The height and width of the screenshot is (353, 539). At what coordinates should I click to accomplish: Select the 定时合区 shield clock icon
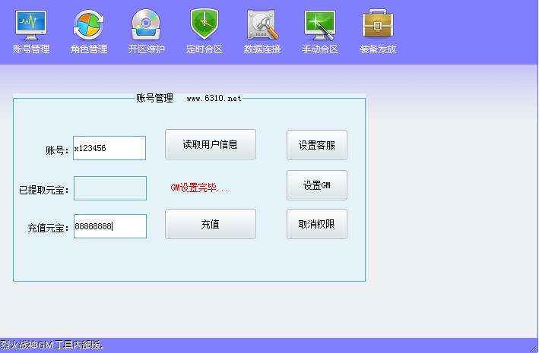pos(205,25)
